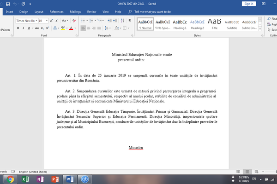Start a numbered list
The height and width of the screenshot is (184, 277).
(x=91, y=21)
